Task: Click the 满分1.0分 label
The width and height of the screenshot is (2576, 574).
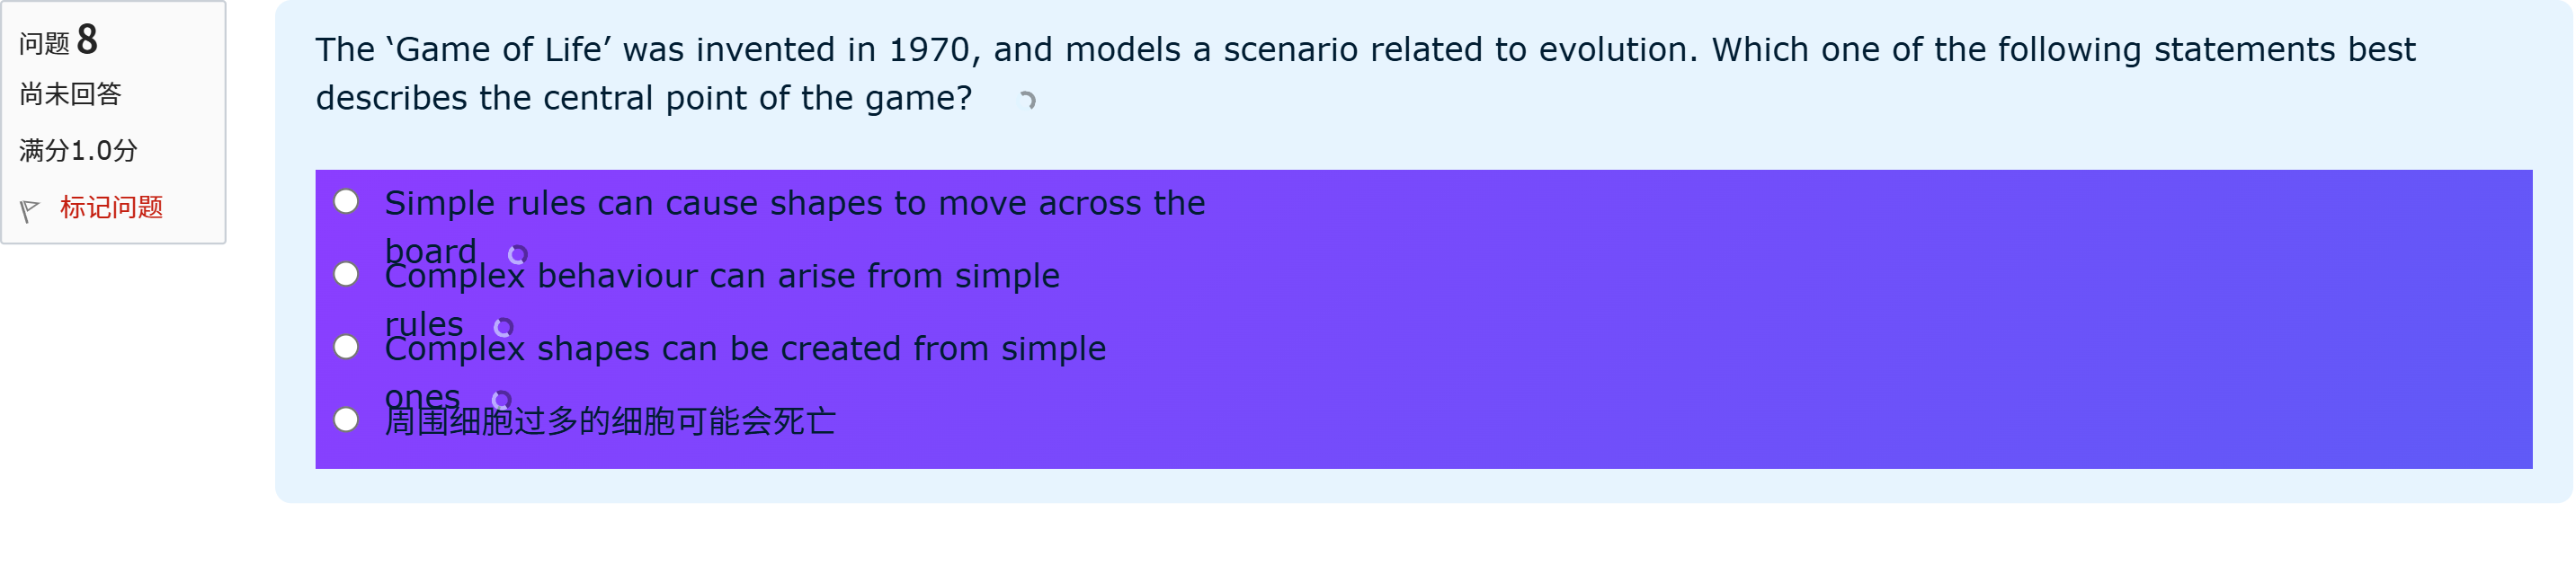Action: coord(78,151)
